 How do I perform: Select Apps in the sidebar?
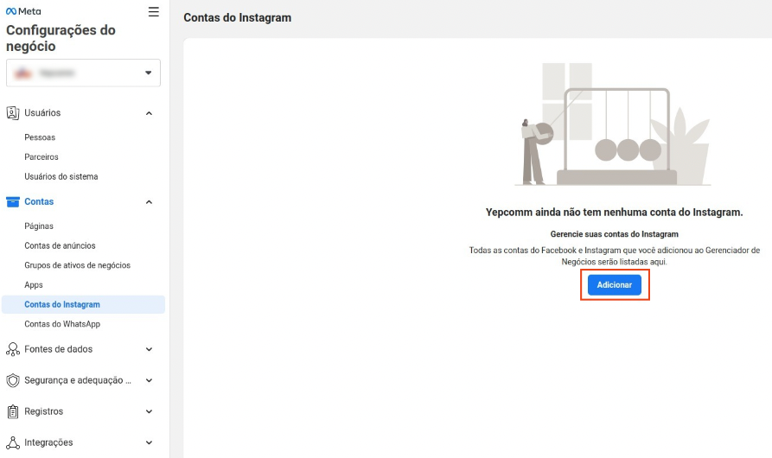tap(34, 285)
